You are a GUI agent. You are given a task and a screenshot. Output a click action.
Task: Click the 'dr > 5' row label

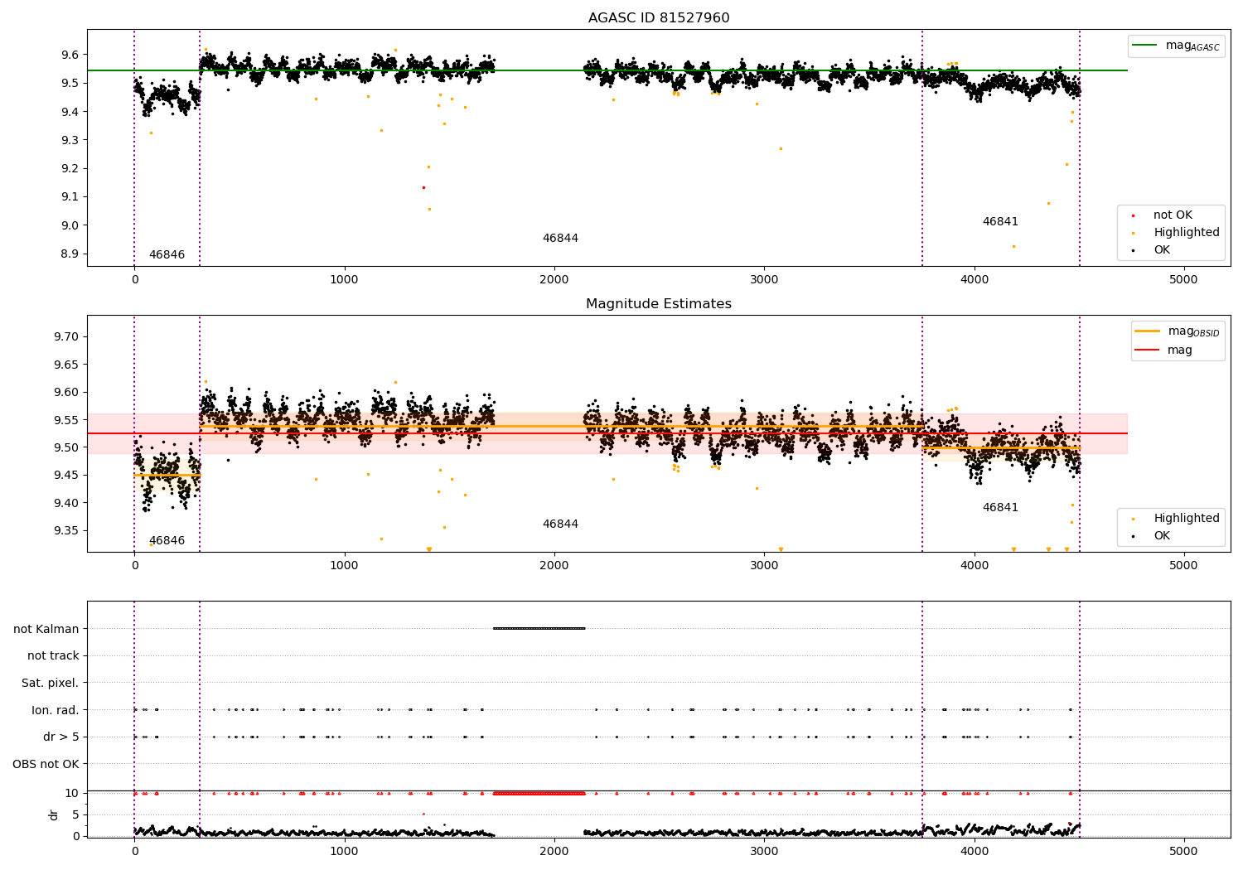coord(61,737)
